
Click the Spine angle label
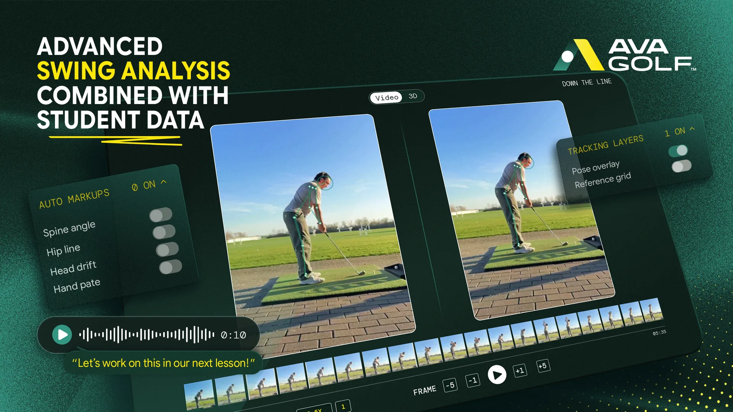pos(69,229)
